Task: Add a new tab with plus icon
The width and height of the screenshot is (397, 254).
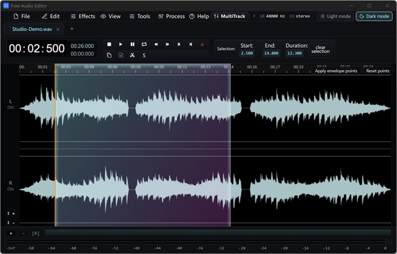Action: [72, 29]
